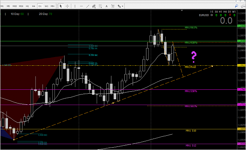Select the cursor arrow tool
The width and height of the screenshot is (246, 150).
coord(61,6)
